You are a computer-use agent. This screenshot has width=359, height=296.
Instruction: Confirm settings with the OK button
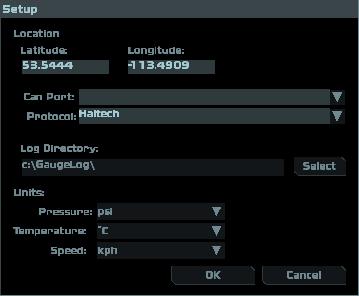[213, 275]
